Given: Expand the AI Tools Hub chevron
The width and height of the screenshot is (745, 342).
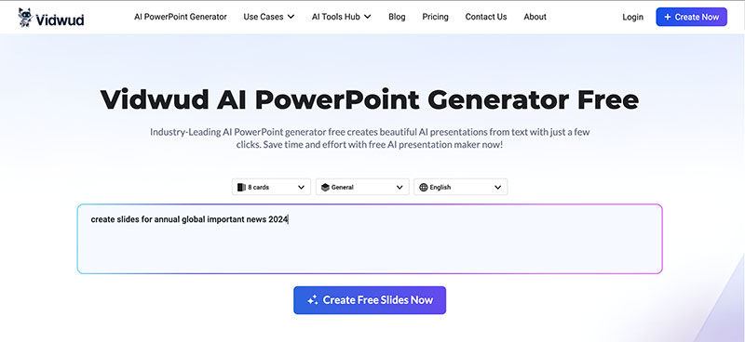Looking at the screenshot, I should pos(367,17).
